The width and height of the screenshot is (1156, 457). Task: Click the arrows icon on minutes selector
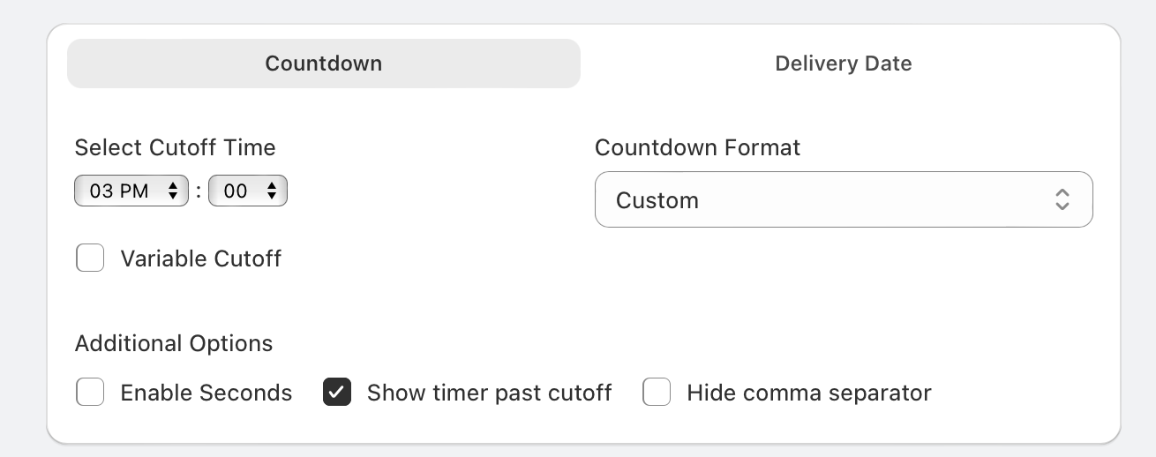tap(272, 191)
